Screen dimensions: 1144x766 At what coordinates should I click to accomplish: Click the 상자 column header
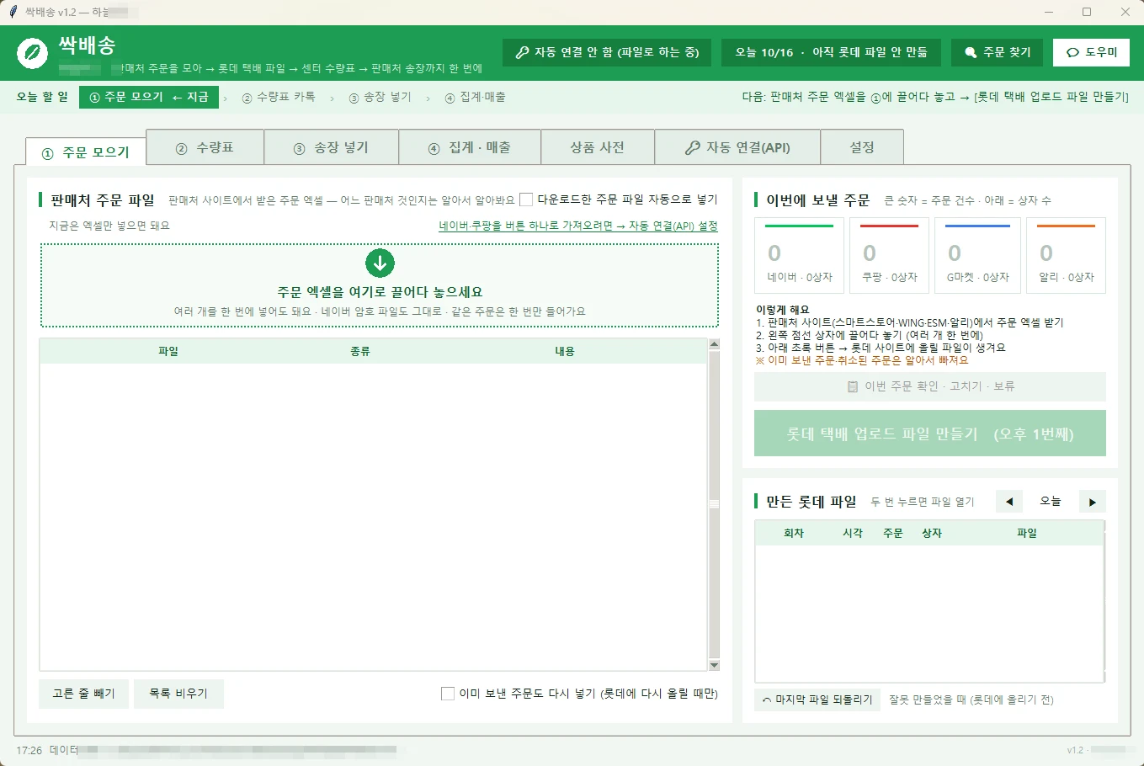(x=932, y=533)
